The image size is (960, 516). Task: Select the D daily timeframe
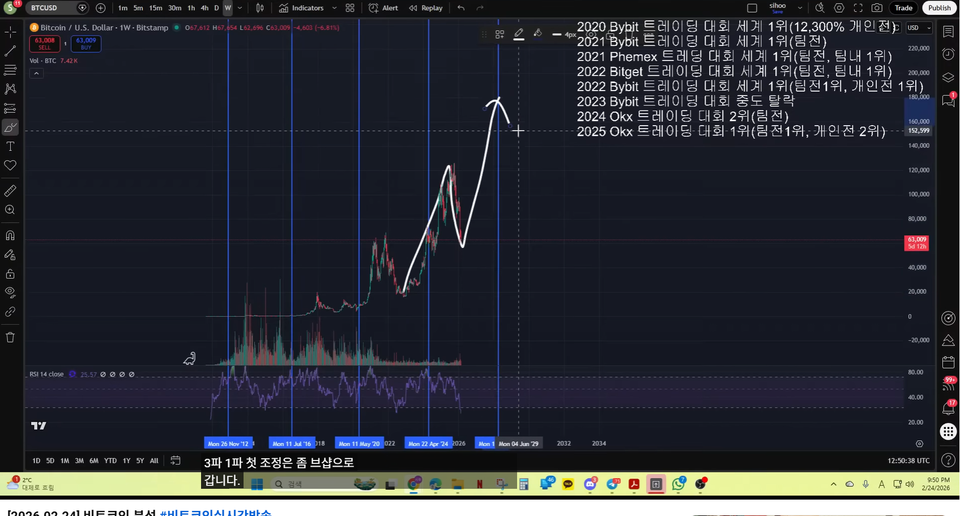(216, 8)
